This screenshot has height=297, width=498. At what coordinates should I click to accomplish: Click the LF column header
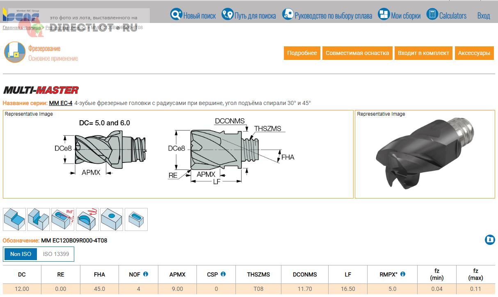(x=348, y=274)
